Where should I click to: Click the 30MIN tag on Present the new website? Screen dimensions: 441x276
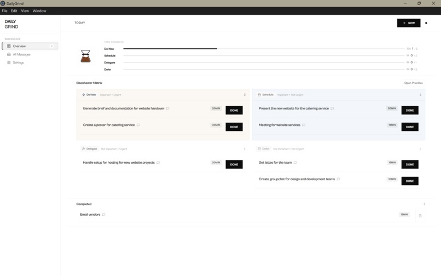[392, 108]
